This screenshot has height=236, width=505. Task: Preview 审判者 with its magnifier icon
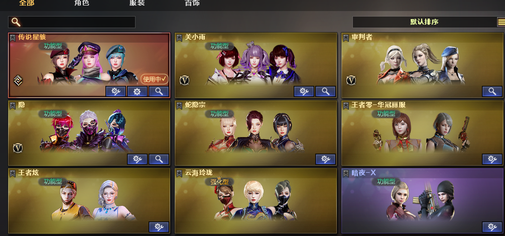click(x=492, y=91)
